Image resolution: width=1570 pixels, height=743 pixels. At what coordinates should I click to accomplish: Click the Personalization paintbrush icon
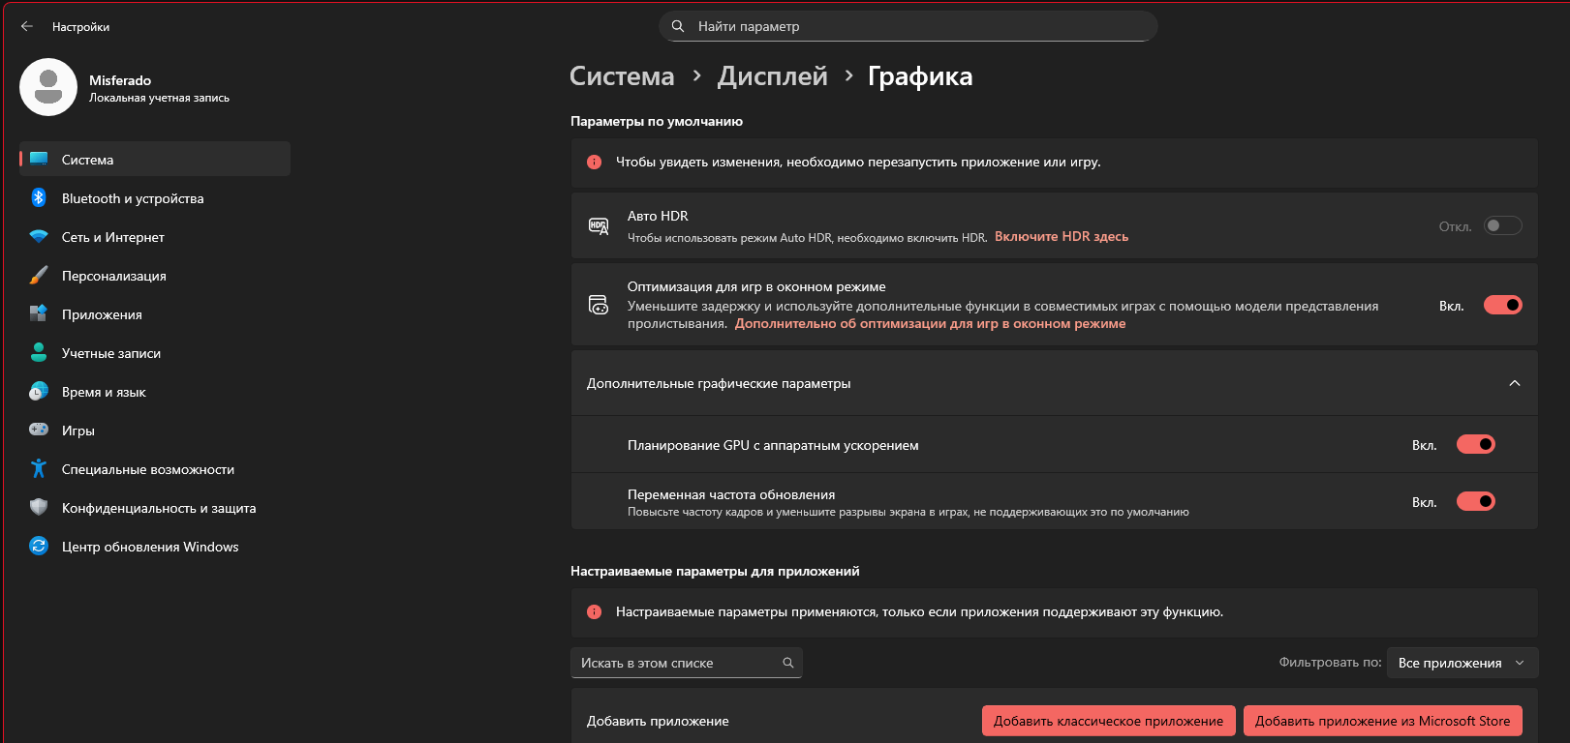[39, 276]
